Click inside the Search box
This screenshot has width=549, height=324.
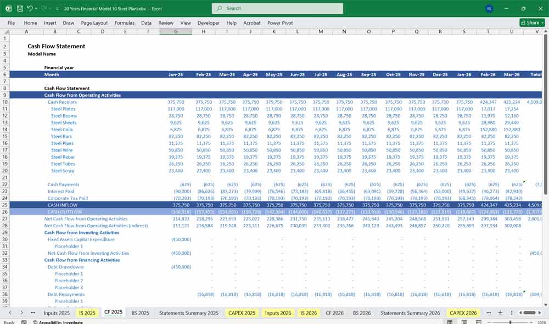click(277, 8)
